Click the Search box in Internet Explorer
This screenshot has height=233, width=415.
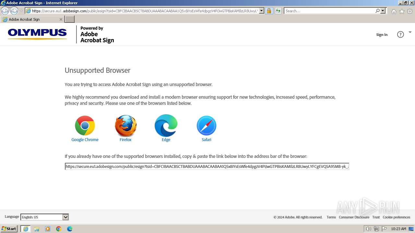click(x=329, y=11)
